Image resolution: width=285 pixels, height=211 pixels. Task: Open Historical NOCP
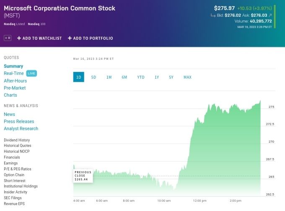pos(16,152)
